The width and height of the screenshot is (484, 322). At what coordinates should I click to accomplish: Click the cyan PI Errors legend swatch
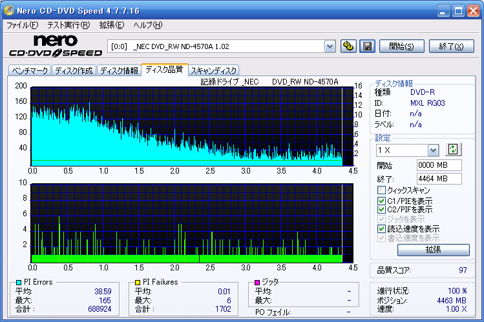click(x=18, y=282)
